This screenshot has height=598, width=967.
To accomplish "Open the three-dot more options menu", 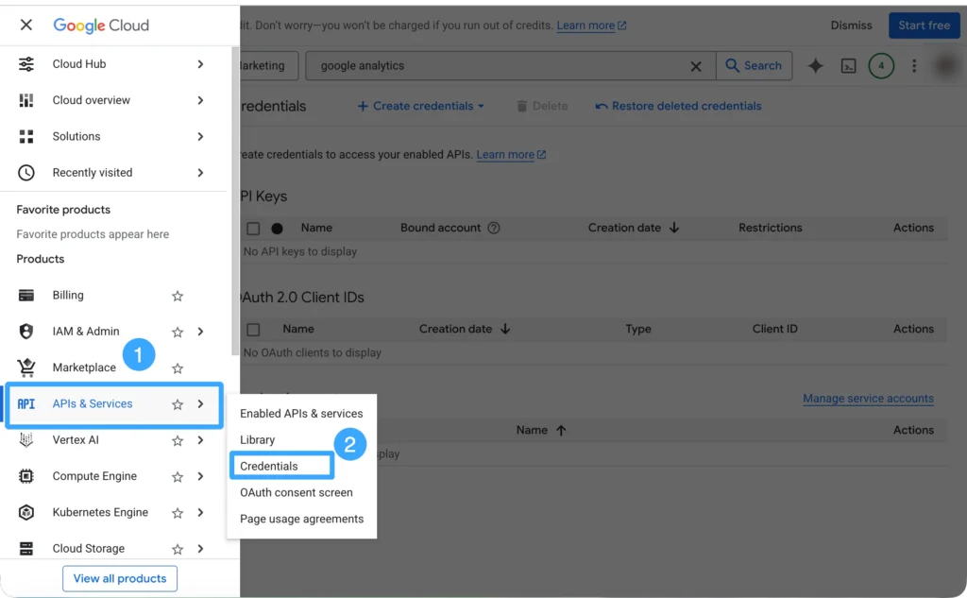I will (913, 66).
